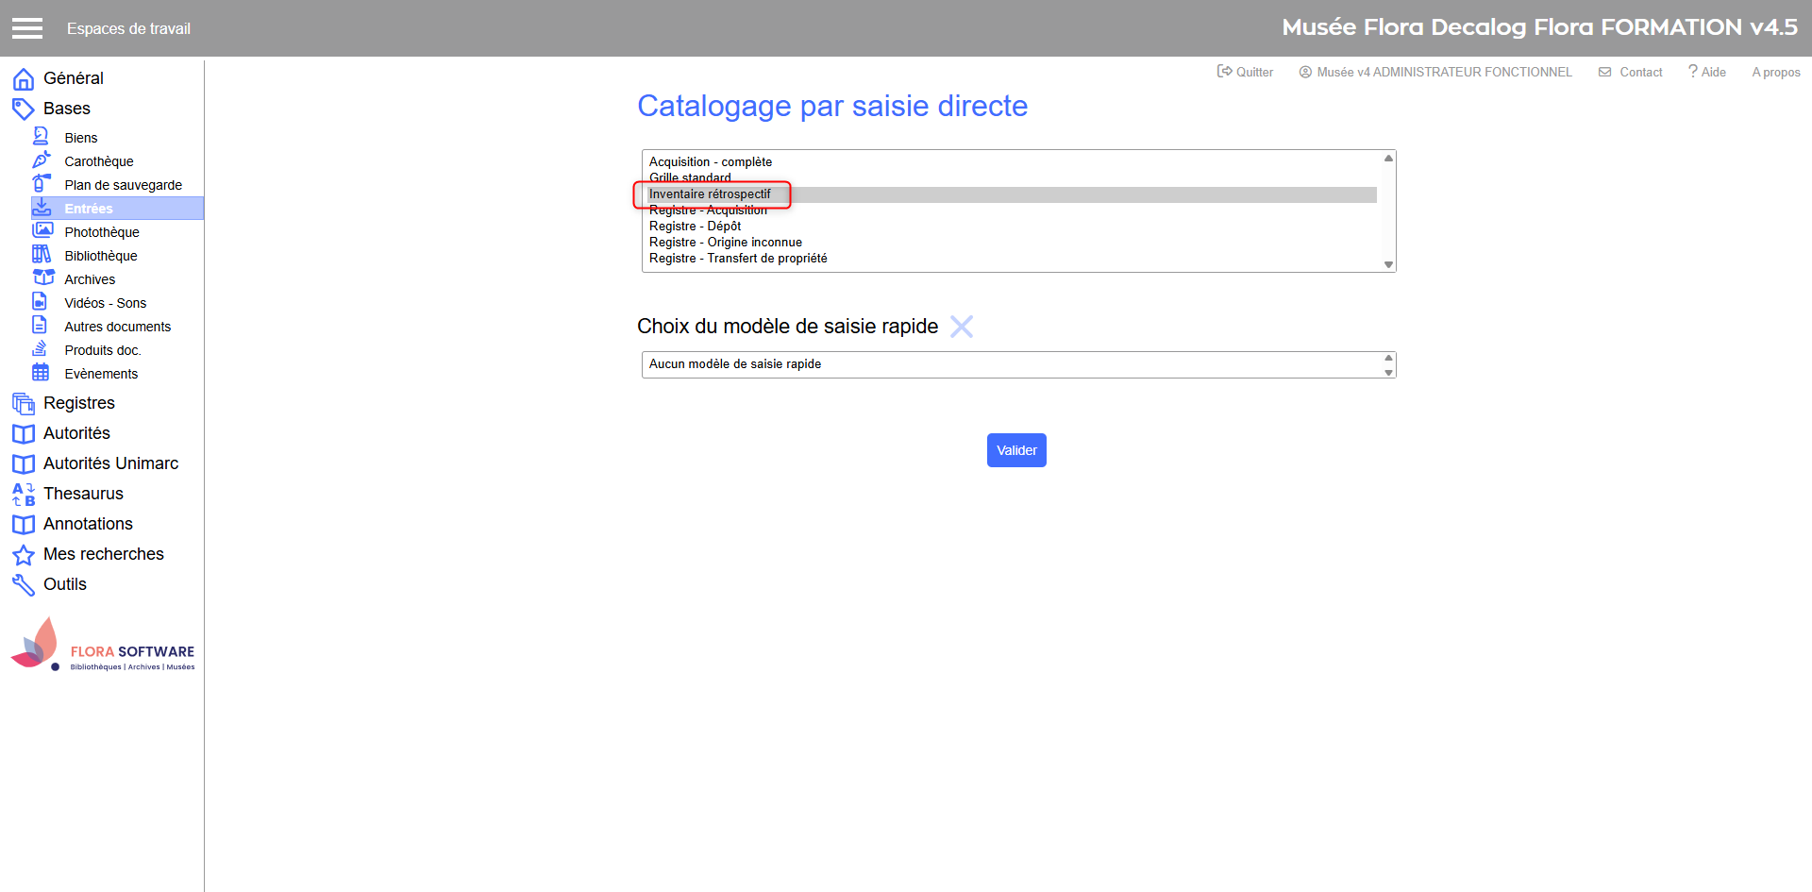1812x892 pixels.
Task: Select Acquisition - complète template
Action: (711, 162)
